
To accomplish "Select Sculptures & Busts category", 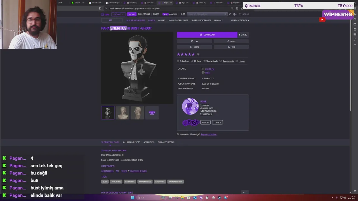I will (x=136, y=20).
